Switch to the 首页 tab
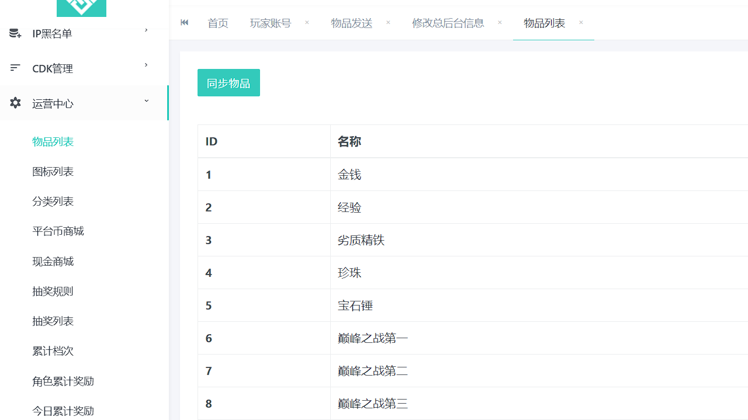The width and height of the screenshot is (748, 420). (x=217, y=23)
